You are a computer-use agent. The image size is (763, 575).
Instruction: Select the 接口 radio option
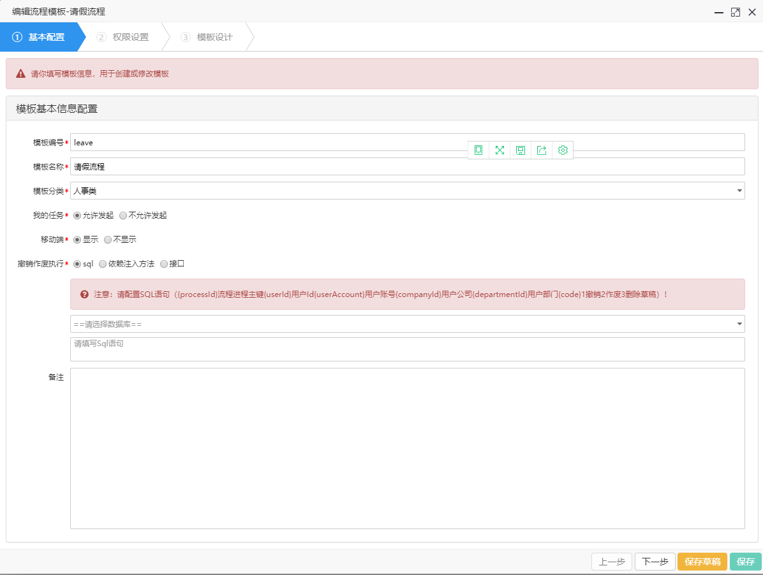[164, 264]
